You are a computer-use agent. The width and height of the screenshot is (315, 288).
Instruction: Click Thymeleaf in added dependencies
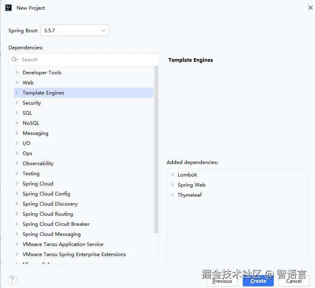(190, 195)
